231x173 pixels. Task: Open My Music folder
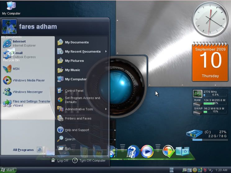click(x=82, y=70)
